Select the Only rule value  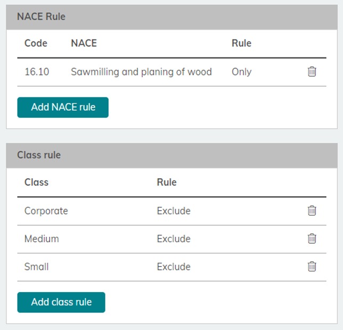pyautogui.click(x=241, y=71)
